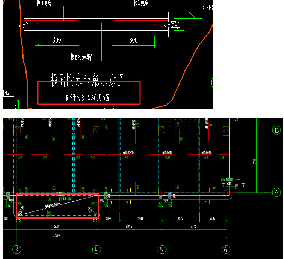Select the label 板面构造钢筋
This screenshot has width=284, height=259.
81,57
